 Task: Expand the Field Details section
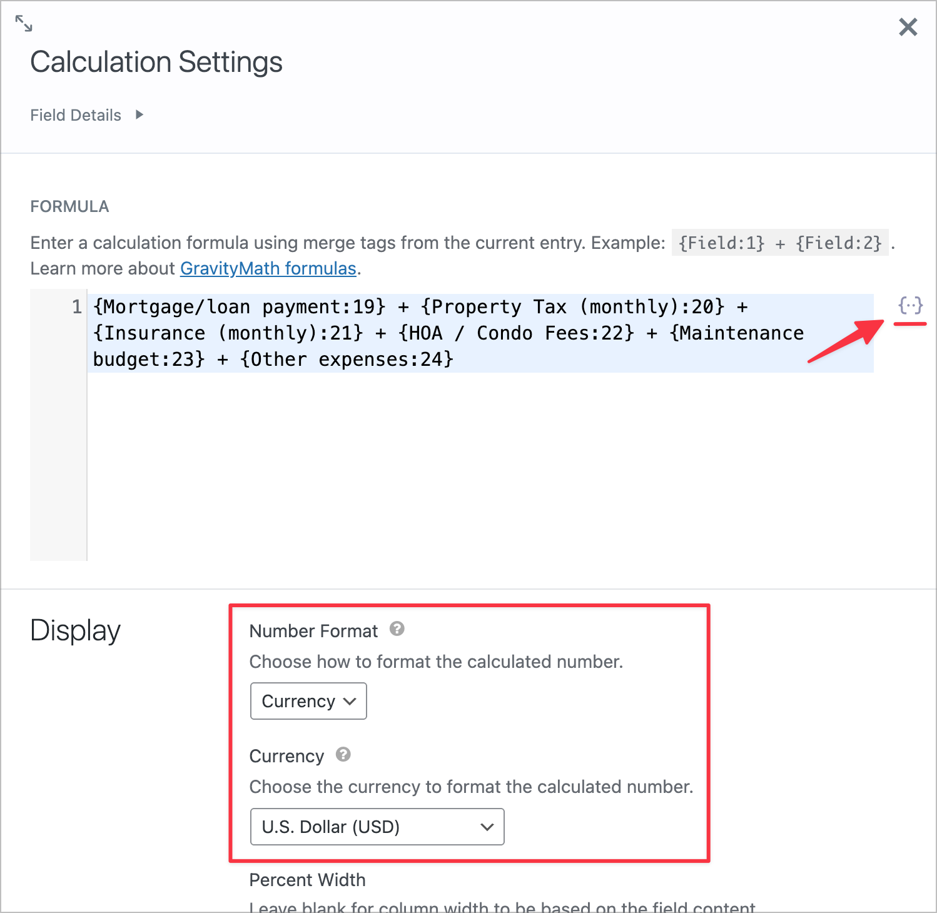[x=139, y=115]
